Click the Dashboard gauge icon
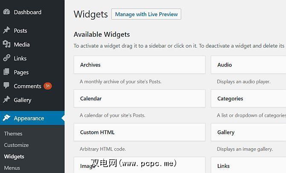 point(6,12)
